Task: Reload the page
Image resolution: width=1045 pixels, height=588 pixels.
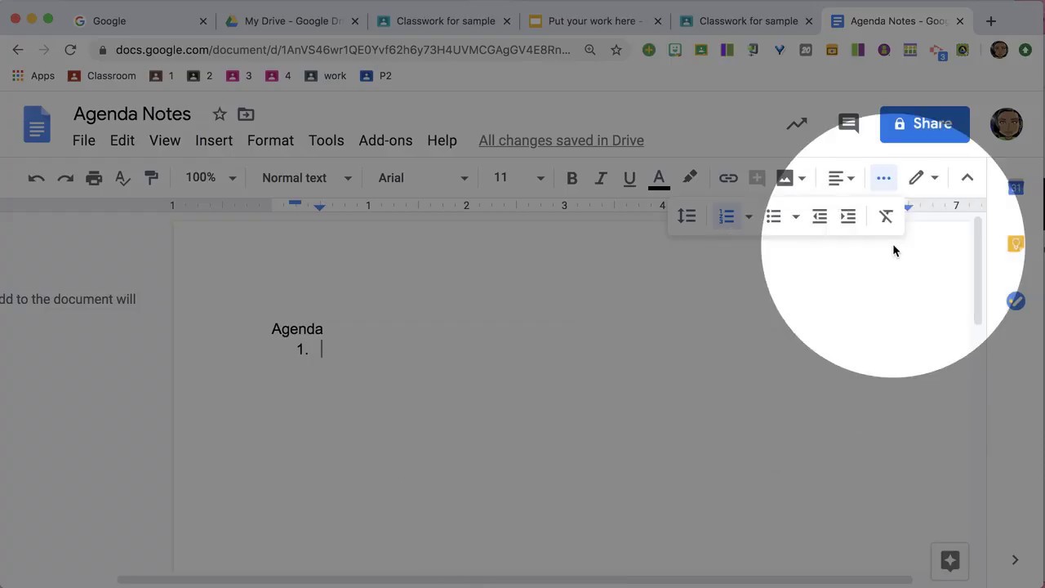Action: [70, 50]
